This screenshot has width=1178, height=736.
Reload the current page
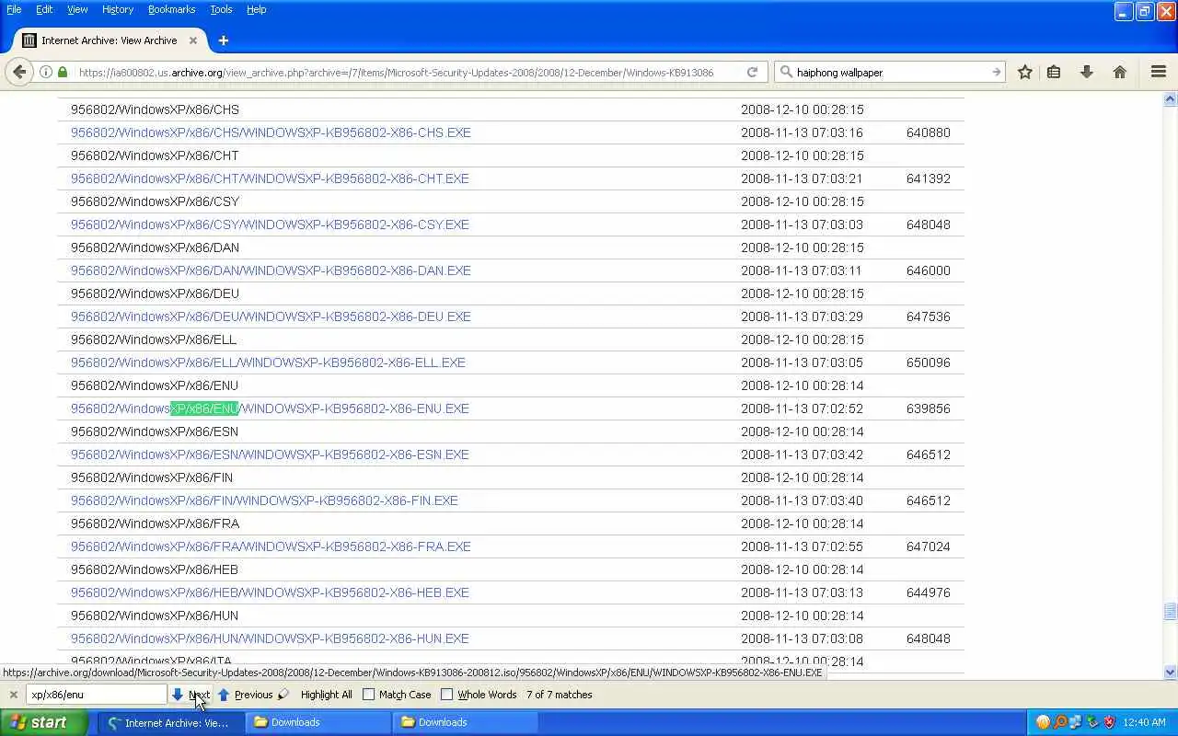(x=752, y=72)
